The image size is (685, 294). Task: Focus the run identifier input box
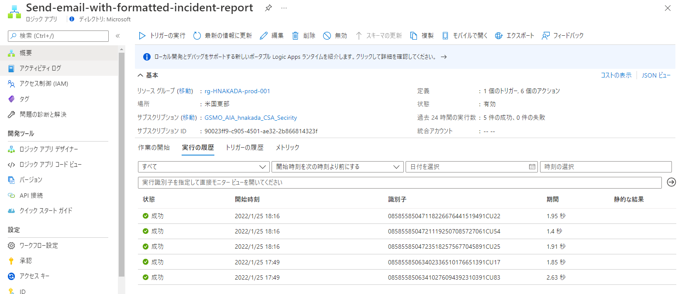click(x=400, y=182)
